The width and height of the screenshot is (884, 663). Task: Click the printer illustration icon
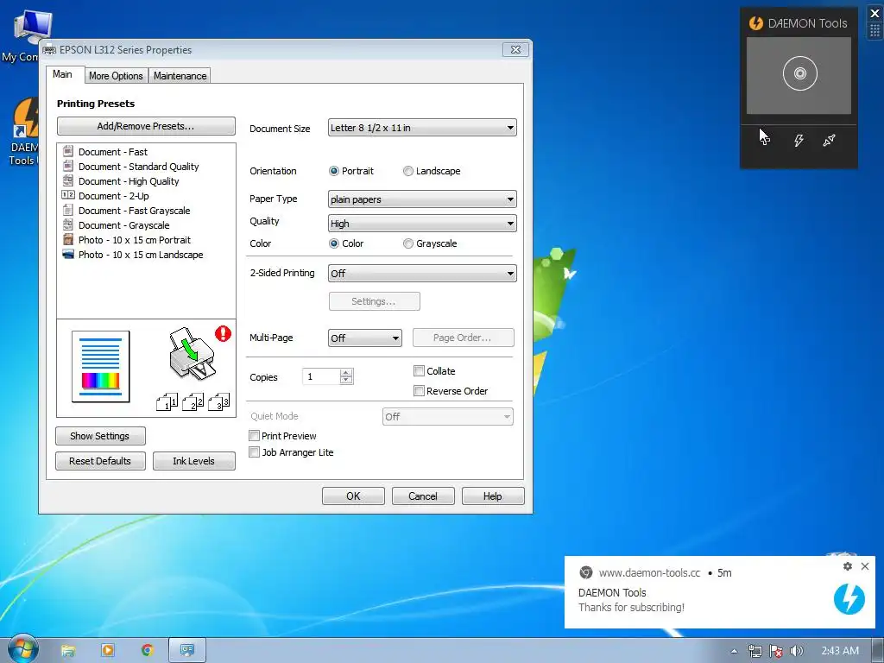(192, 354)
